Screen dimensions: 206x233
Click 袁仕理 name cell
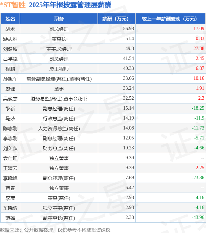pyautogui.click(x=10, y=158)
